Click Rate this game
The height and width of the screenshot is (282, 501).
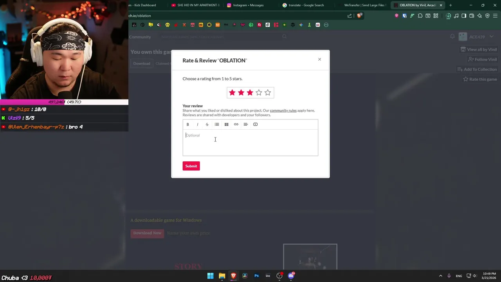480,79
